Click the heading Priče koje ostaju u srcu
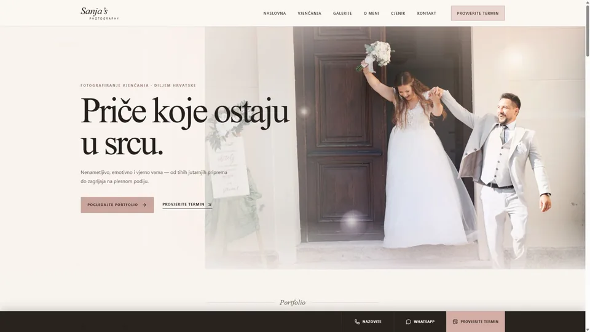590x332 pixels. pos(184,127)
